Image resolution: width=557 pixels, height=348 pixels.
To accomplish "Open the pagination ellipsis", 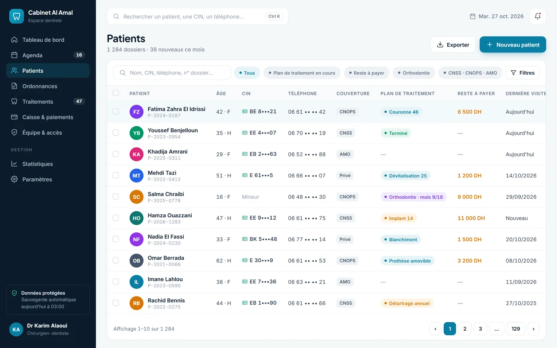I will 497,329.
